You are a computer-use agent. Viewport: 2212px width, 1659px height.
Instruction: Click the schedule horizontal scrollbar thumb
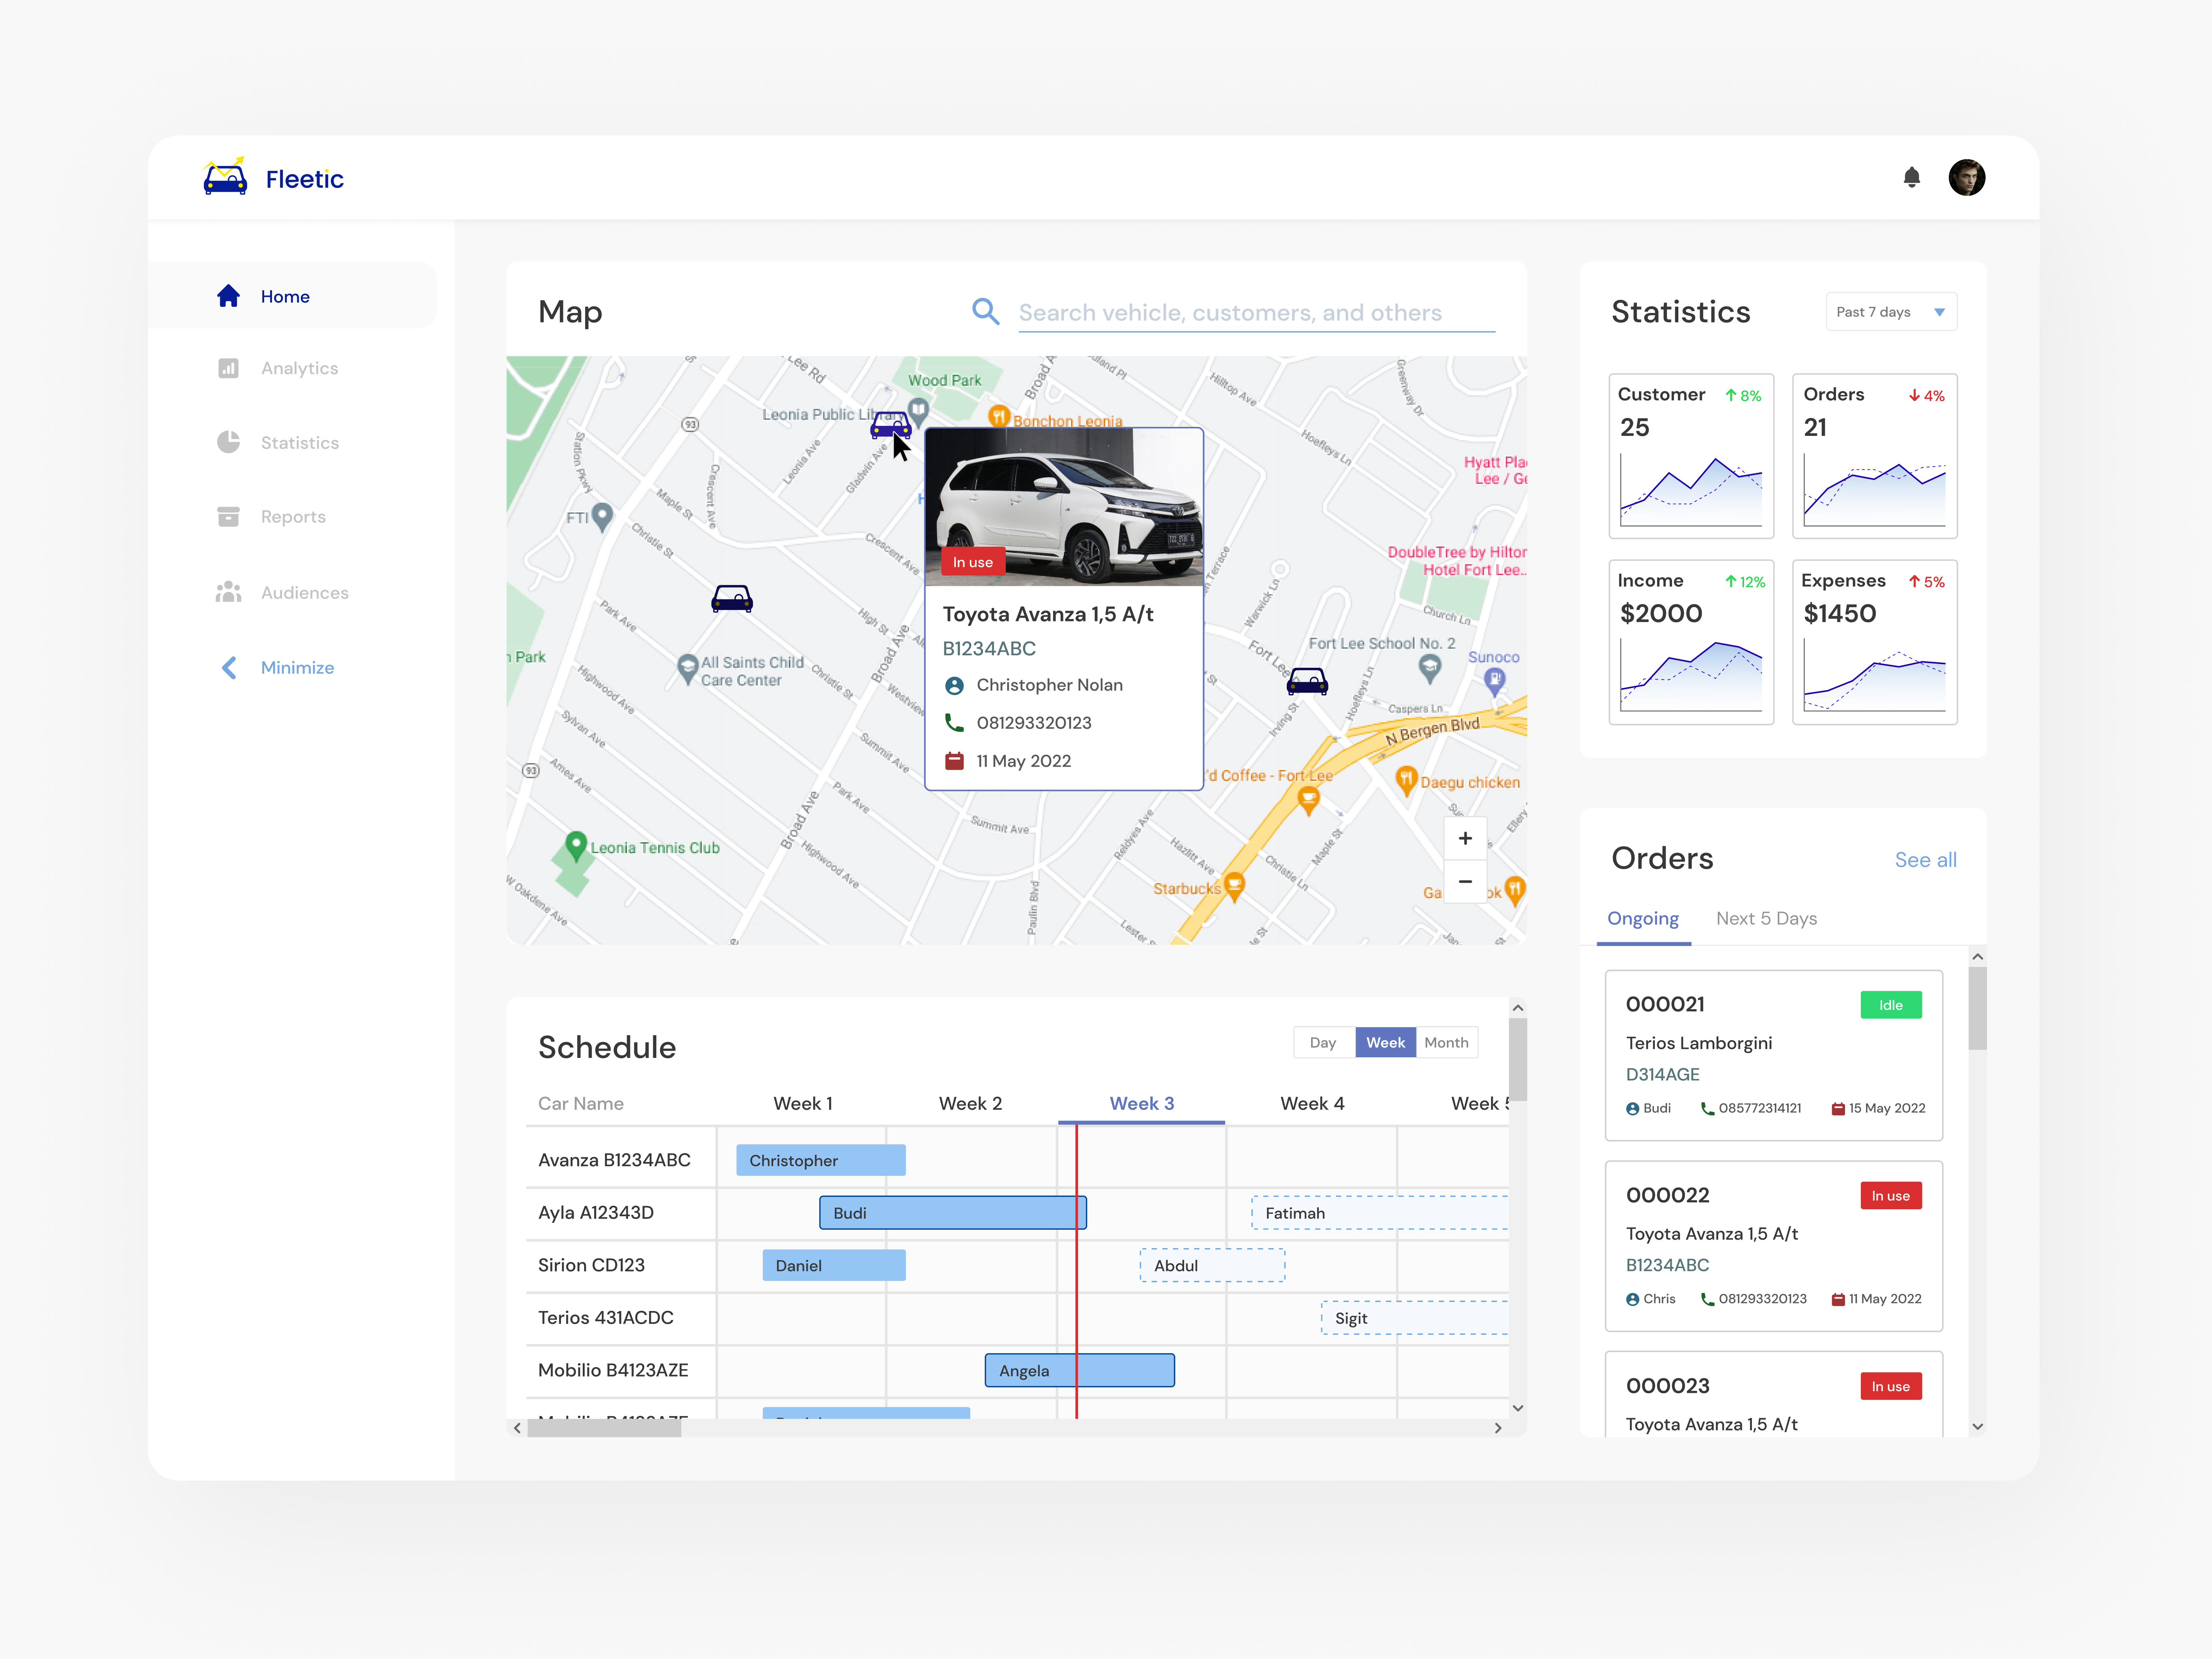pyautogui.click(x=604, y=1428)
